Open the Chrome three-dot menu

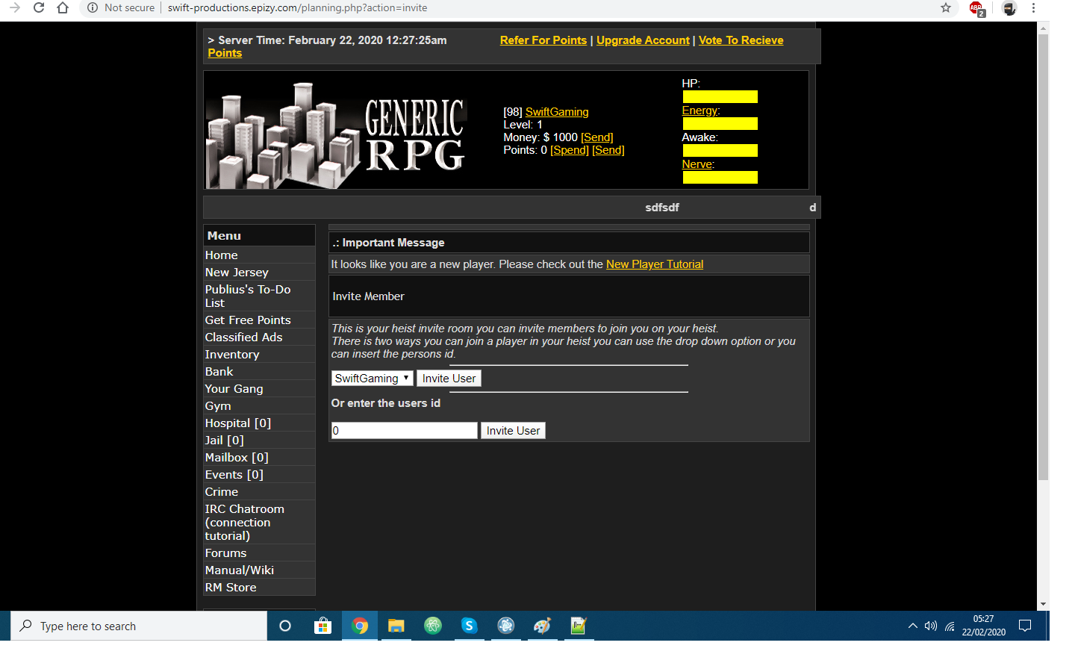click(x=1033, y=8)
